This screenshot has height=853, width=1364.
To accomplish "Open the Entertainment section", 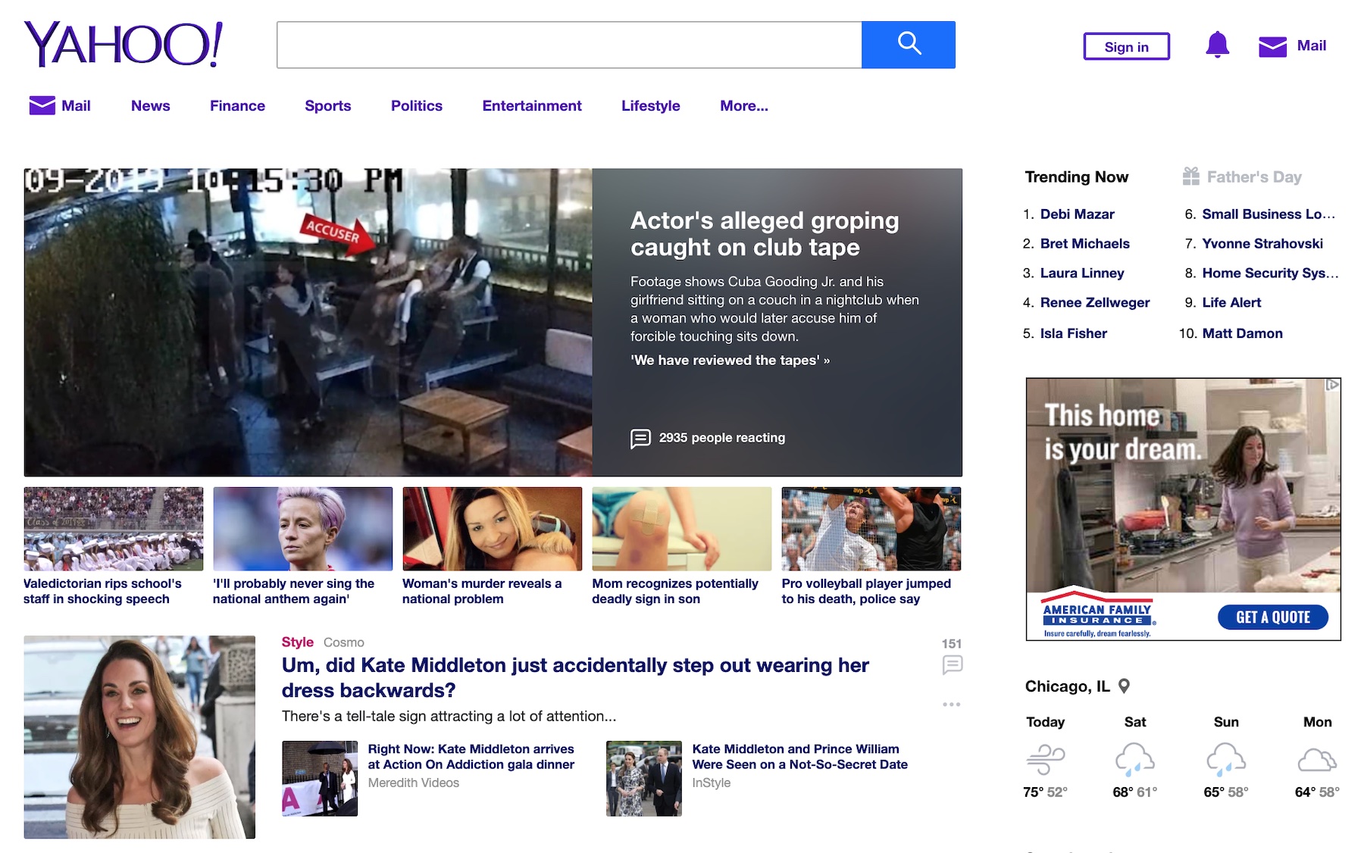I will pos(532,106).
